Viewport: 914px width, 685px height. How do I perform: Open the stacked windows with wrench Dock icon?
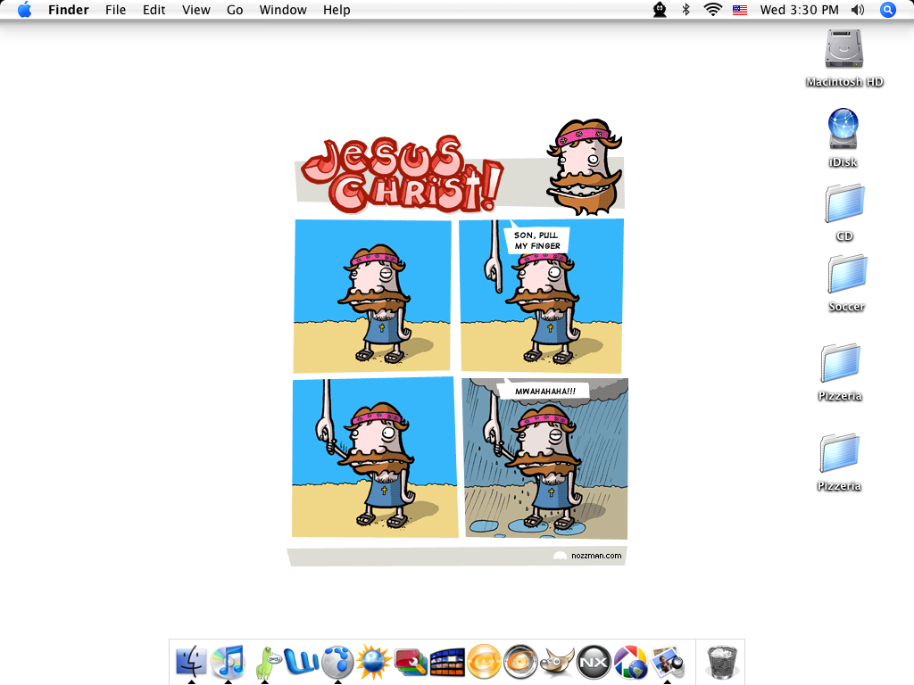click(x=411, y=663)
